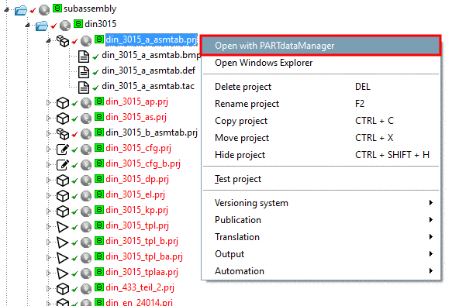Choose Rename project option
Image resolution: width=452 pixels, height=306 pixels.
tap(321, 104)
